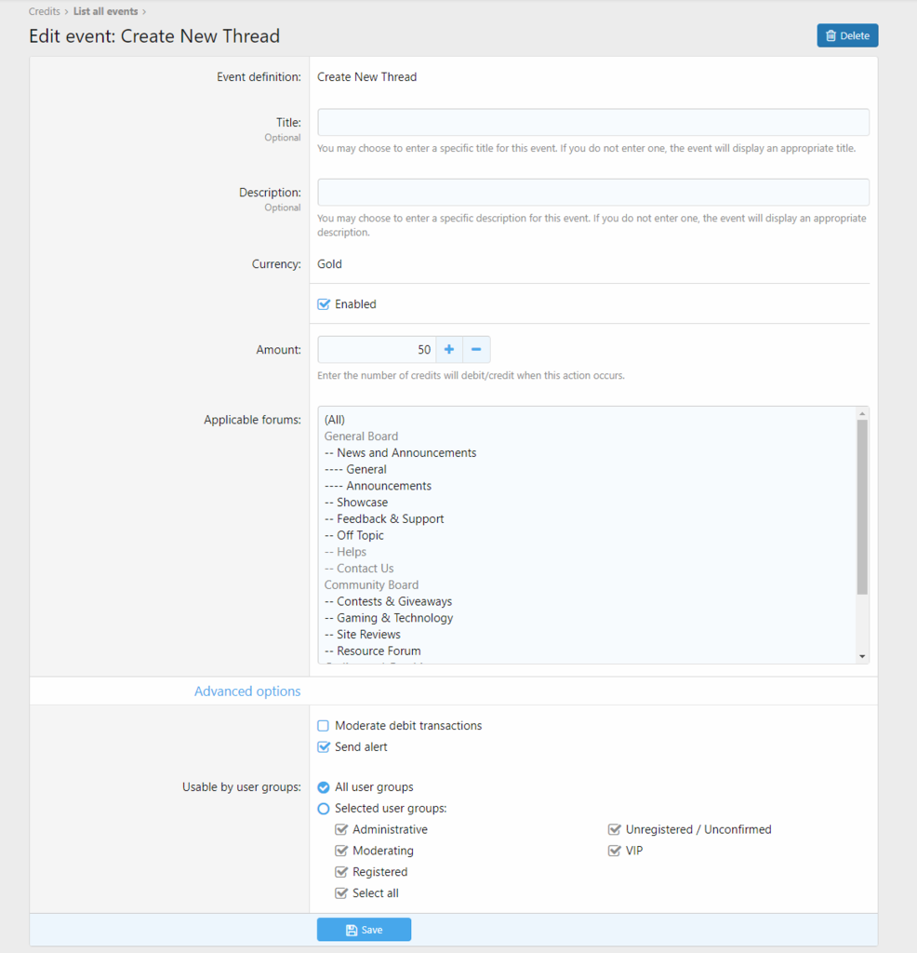Enable Moderate debit transactions

pos(324,726)
